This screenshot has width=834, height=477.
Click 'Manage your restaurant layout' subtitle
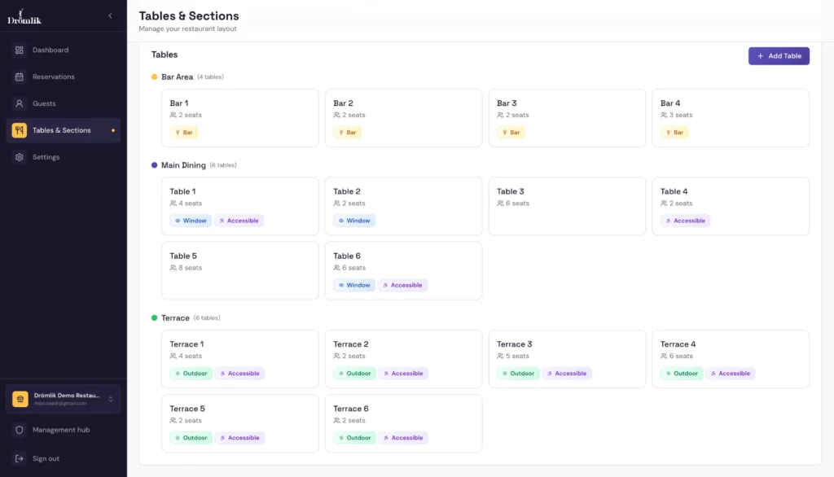tap(188, 28)
